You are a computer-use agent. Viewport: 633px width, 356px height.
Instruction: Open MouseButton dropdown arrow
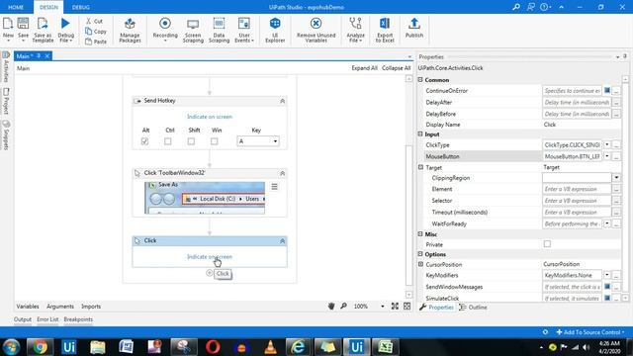coord(607,156)
